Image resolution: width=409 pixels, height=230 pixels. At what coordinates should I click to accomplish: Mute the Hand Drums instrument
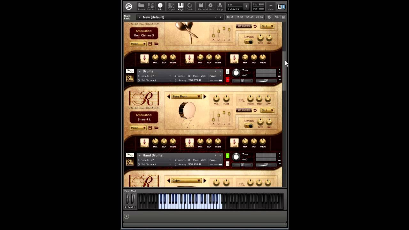click(x=228, y=164)
